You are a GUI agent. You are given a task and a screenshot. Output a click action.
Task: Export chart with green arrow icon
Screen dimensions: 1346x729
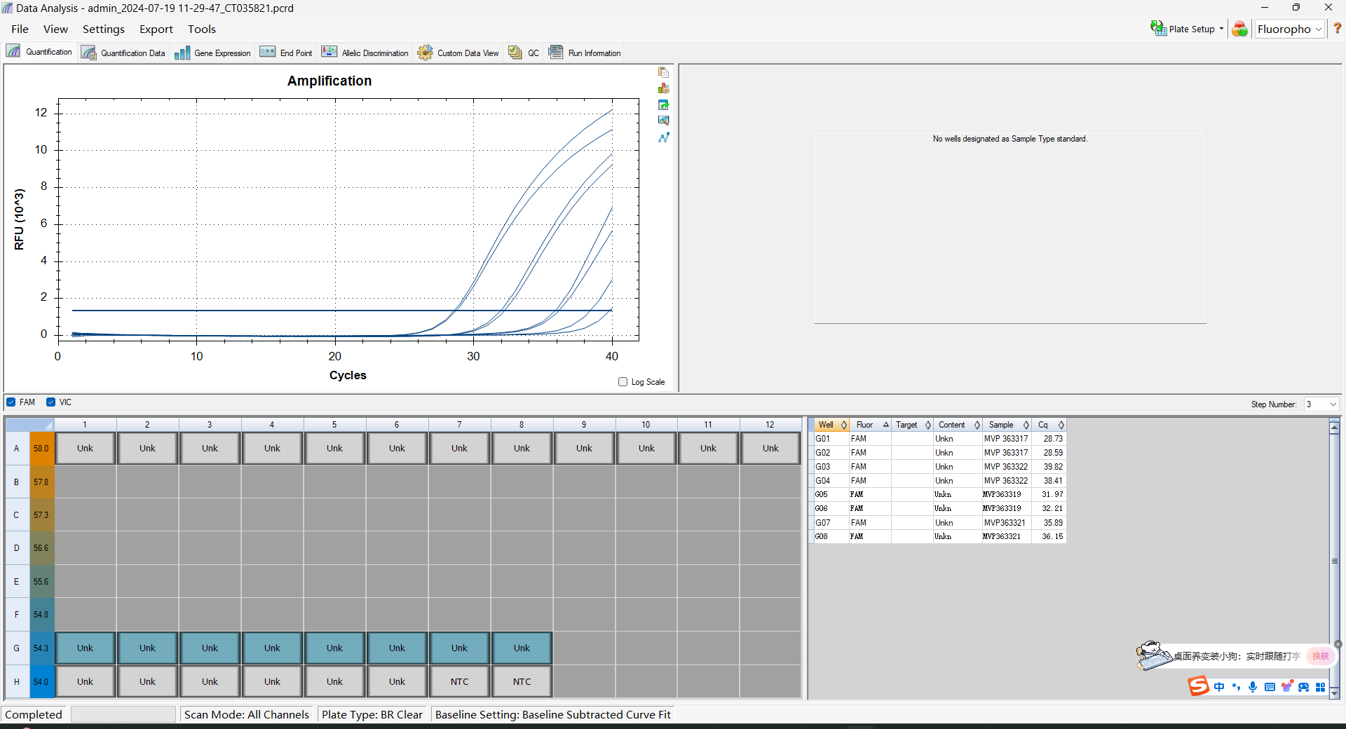(663, 104)
